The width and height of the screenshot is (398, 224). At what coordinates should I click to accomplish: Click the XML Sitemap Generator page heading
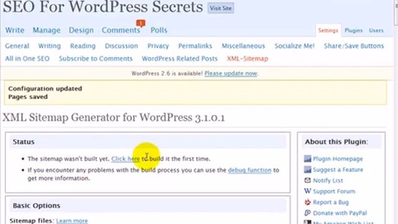[114, 118]
